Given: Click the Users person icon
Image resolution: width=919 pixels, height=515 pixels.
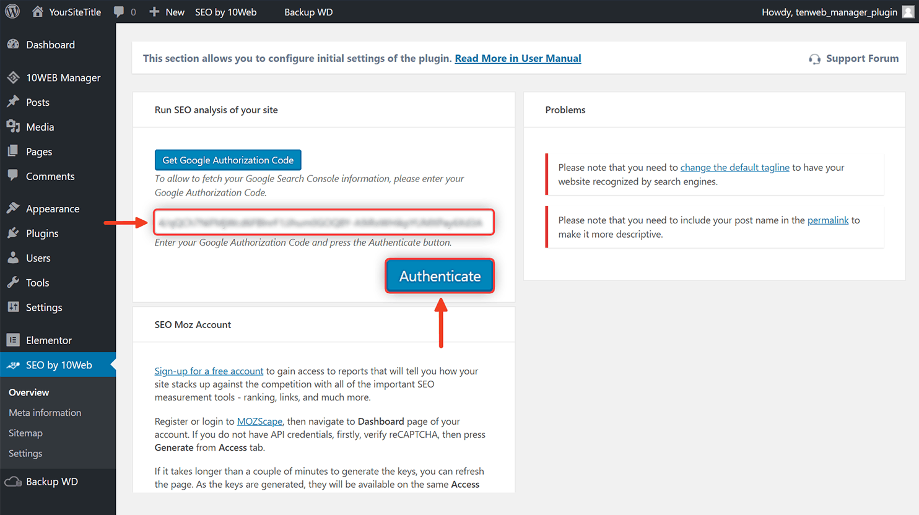Looking at the screenshot, I should point(13,258).
